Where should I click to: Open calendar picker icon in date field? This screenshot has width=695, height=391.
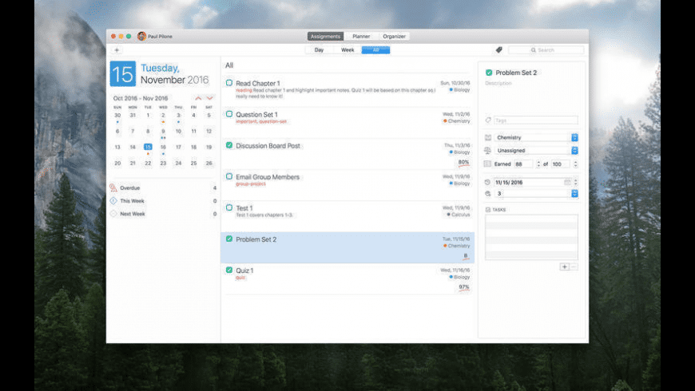(x=567, y=183)
